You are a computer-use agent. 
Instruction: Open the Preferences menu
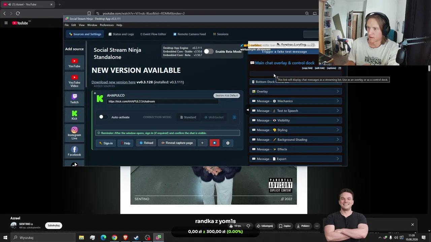tap(107, 25)
